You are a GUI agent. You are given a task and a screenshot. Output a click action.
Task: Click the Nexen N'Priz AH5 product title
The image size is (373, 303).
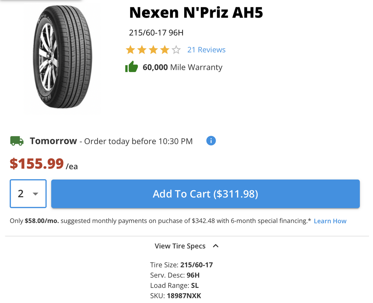pos(196,13)
